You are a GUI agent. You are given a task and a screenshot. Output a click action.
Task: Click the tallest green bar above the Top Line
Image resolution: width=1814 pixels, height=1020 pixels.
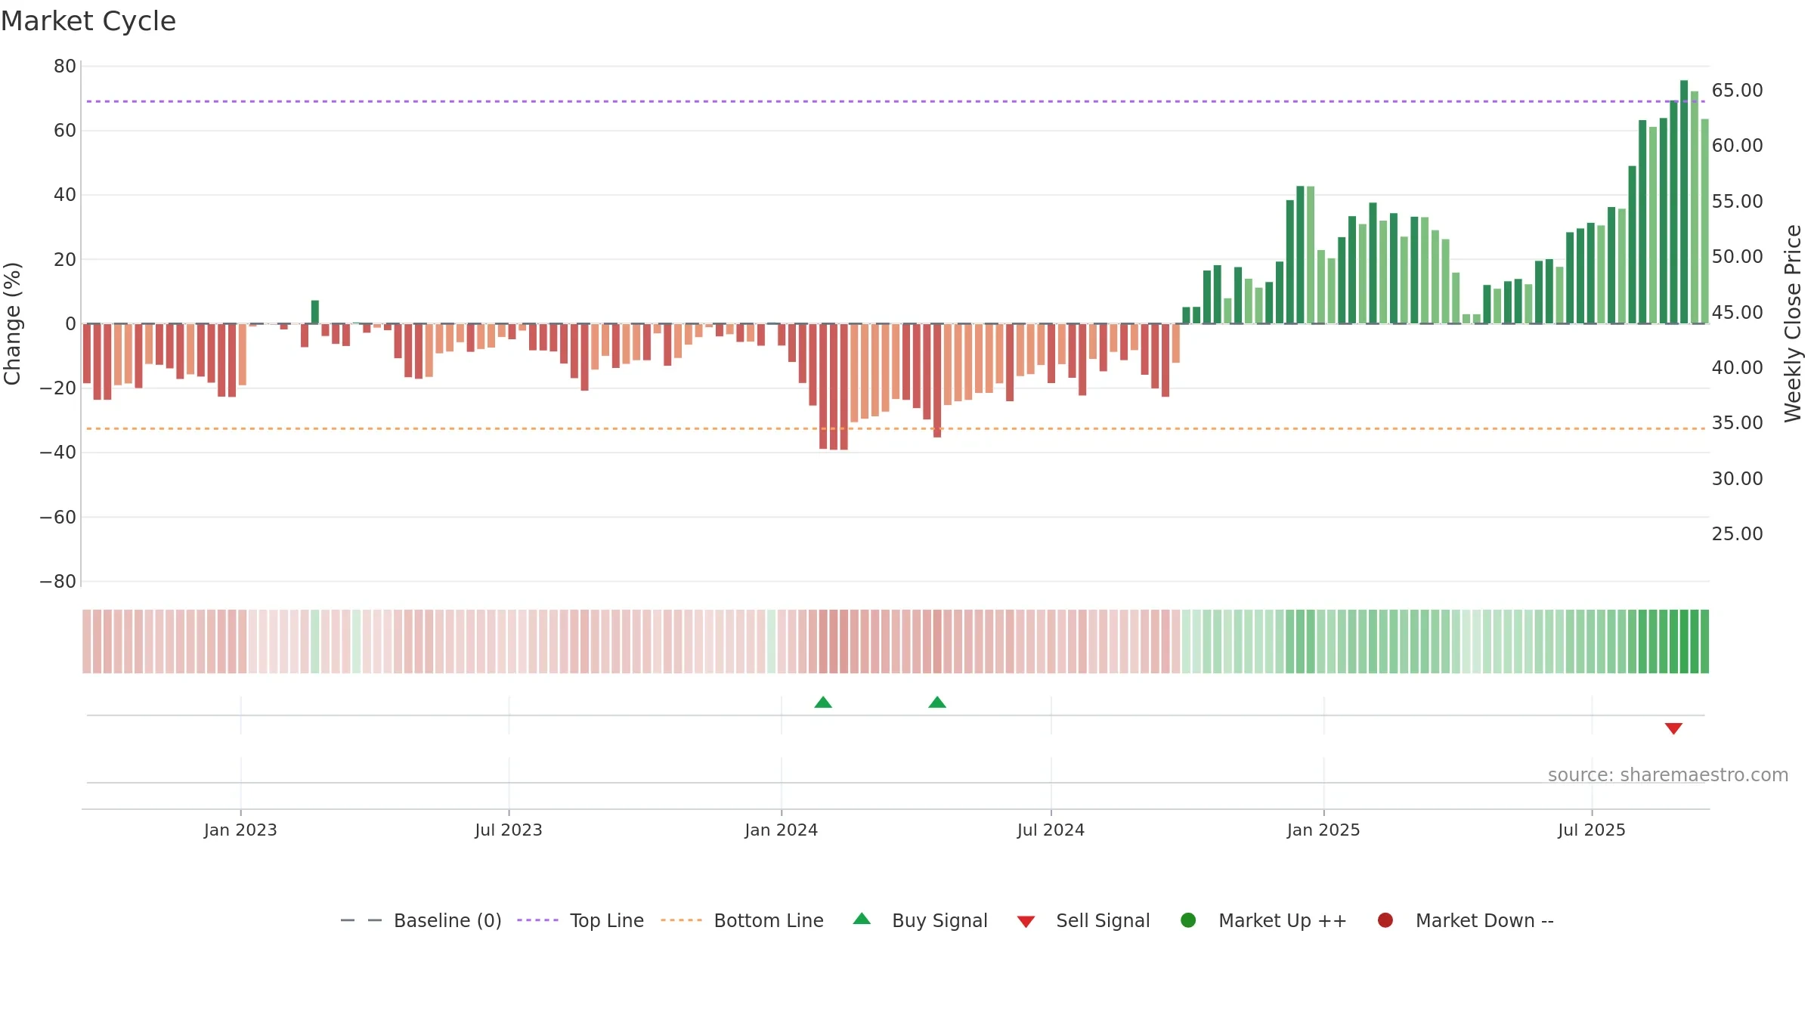[x=1684, y=202]
